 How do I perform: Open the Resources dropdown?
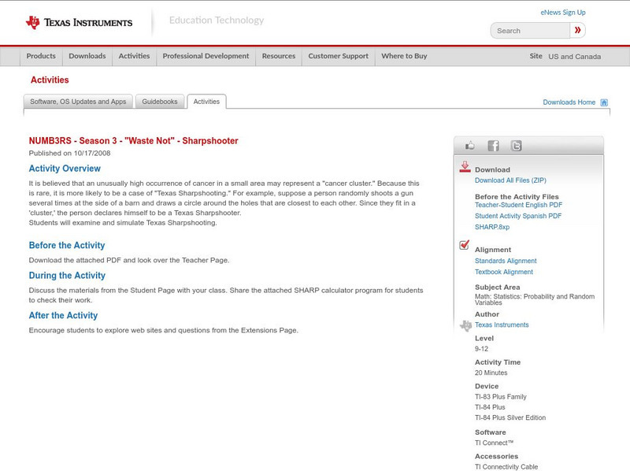point(279,56)
